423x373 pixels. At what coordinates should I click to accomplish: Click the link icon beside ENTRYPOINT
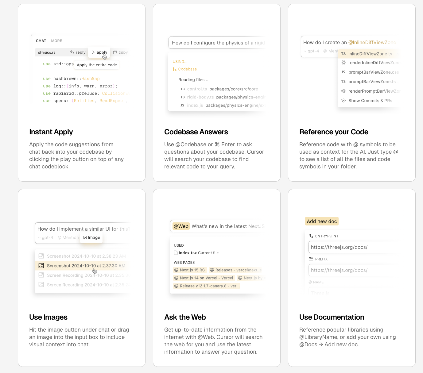311,236
